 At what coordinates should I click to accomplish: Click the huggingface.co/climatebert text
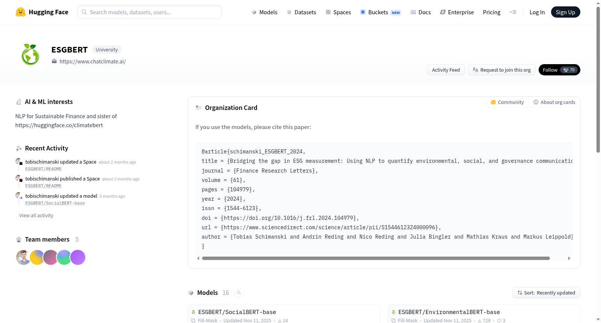(x=59, y=125)
